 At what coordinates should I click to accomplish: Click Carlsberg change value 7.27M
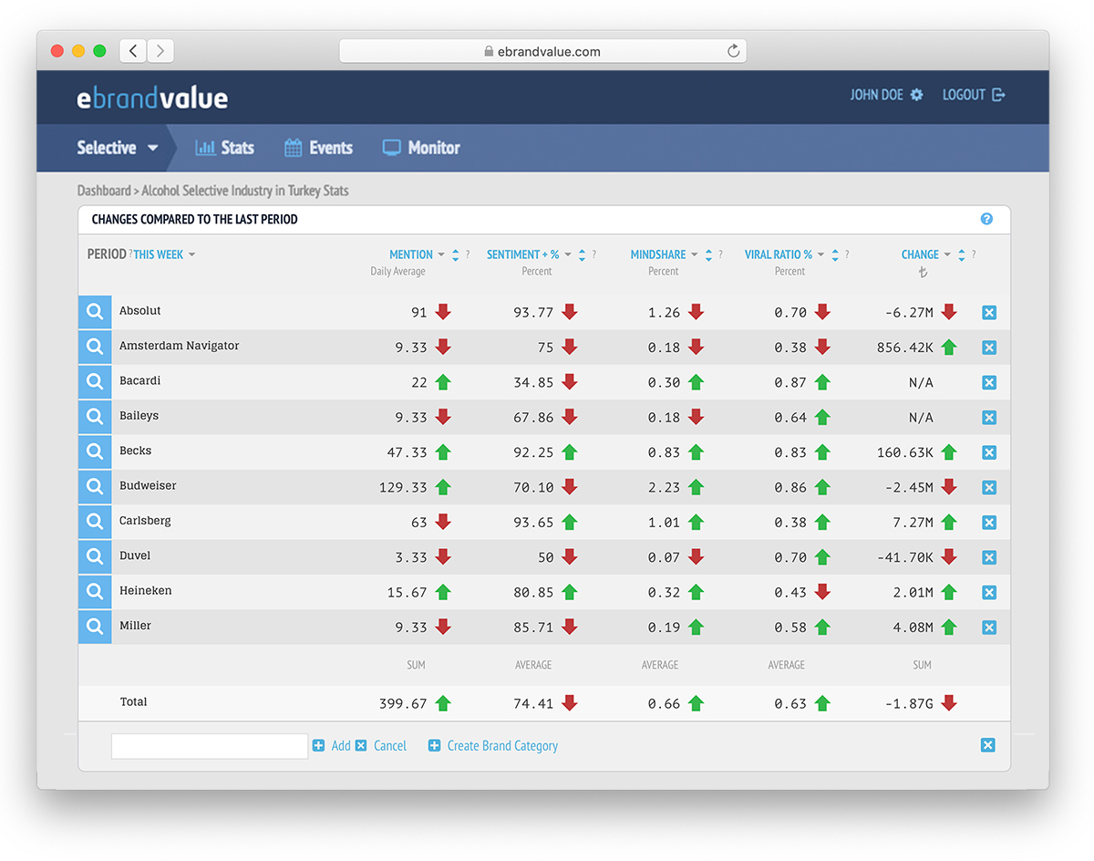tap(913, 523)
